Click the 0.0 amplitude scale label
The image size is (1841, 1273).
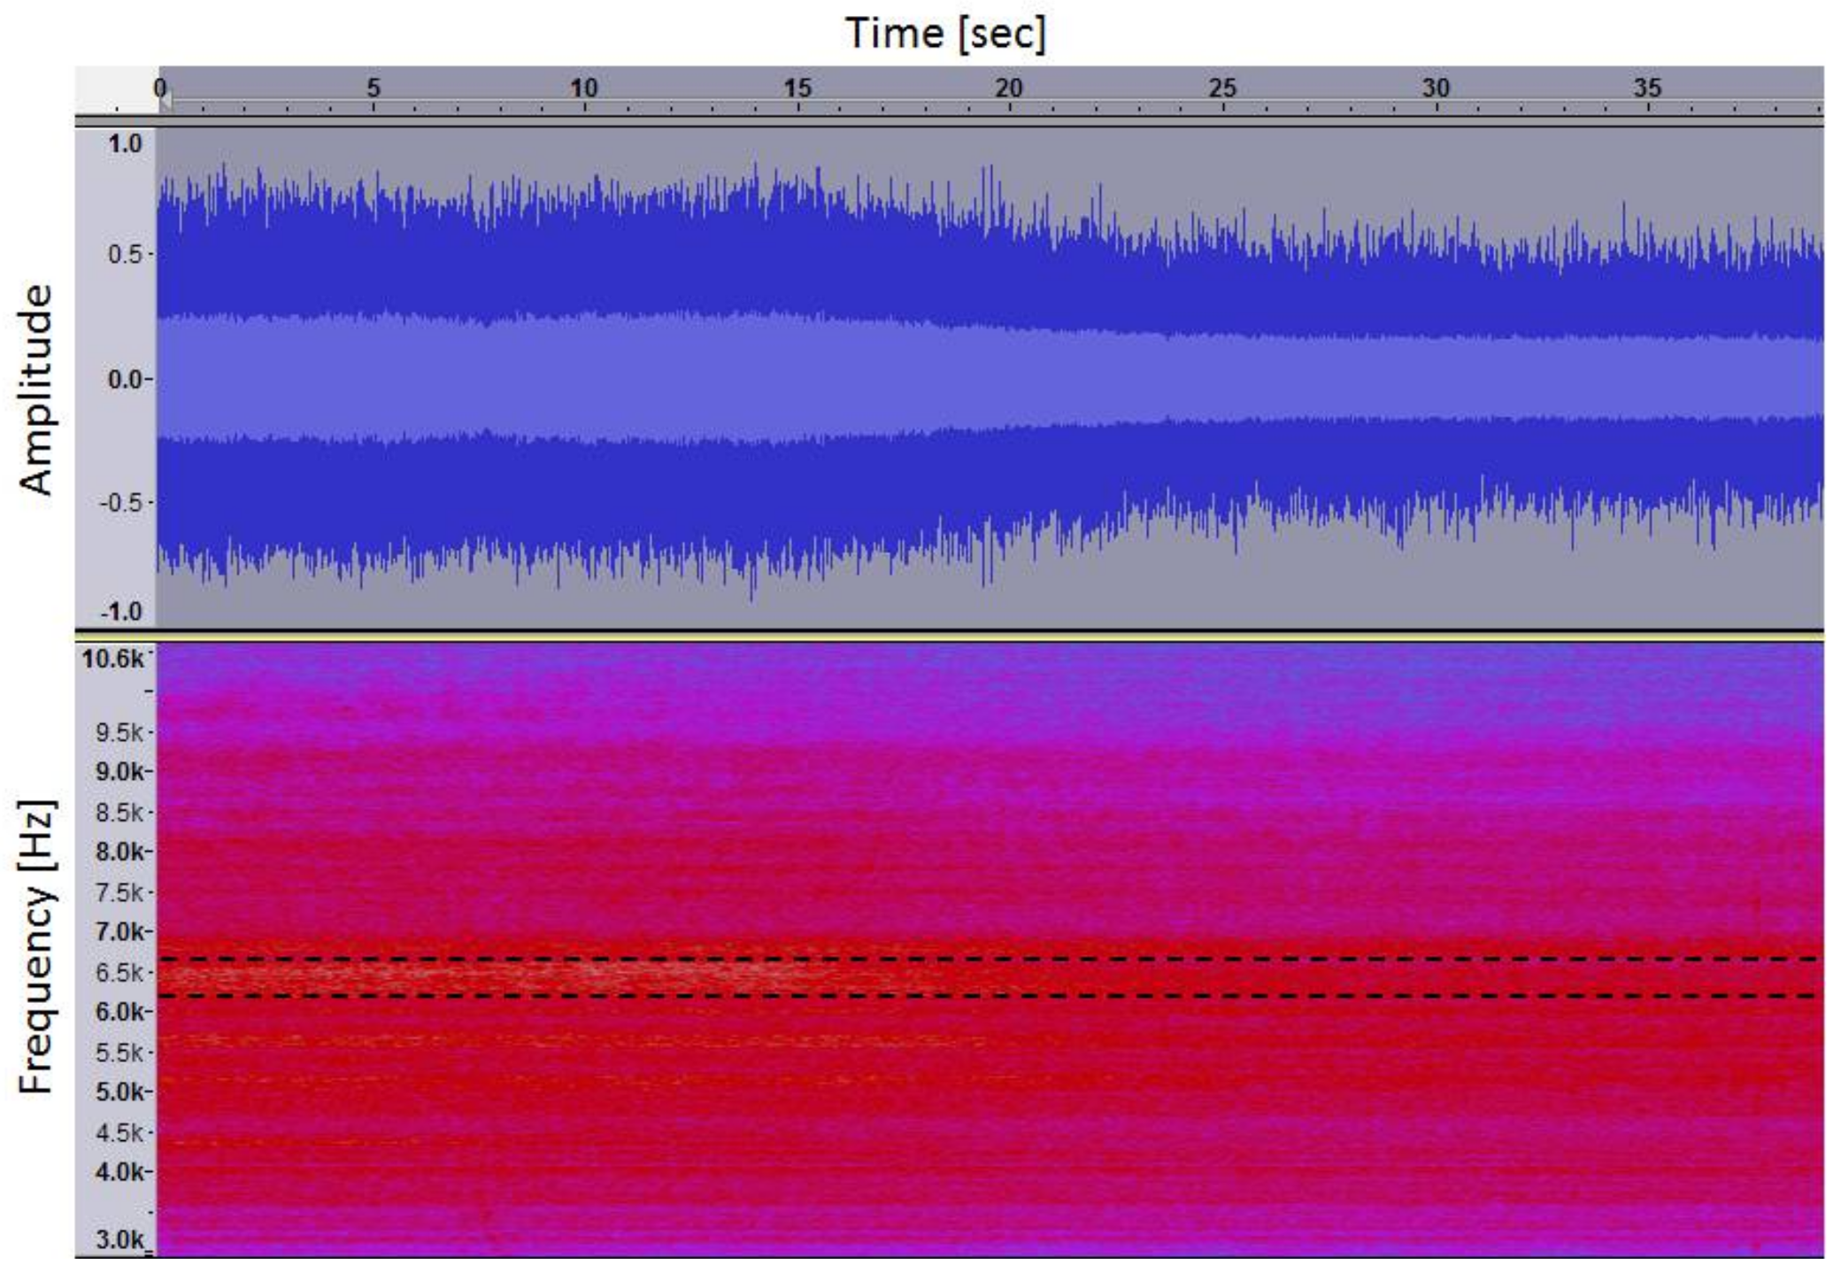(125, 380)
